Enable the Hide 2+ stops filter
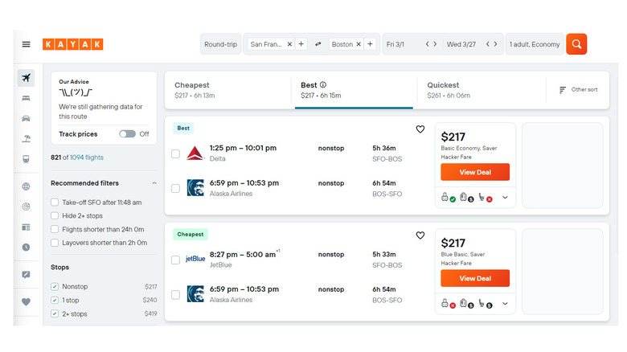The image size is (627, 352). pyautogui.click(x=55, y=215)
